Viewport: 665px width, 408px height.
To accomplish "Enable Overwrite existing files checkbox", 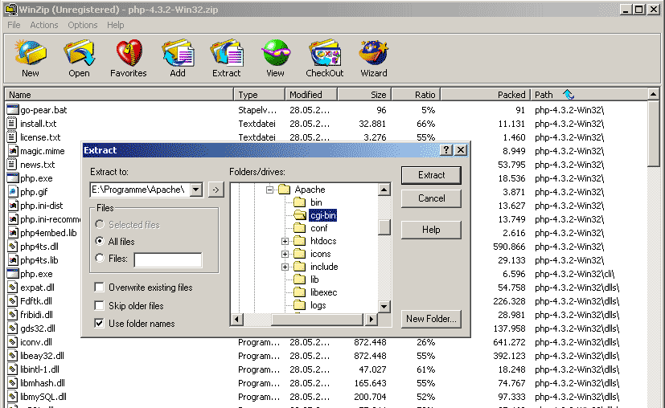I will (99, 288).
